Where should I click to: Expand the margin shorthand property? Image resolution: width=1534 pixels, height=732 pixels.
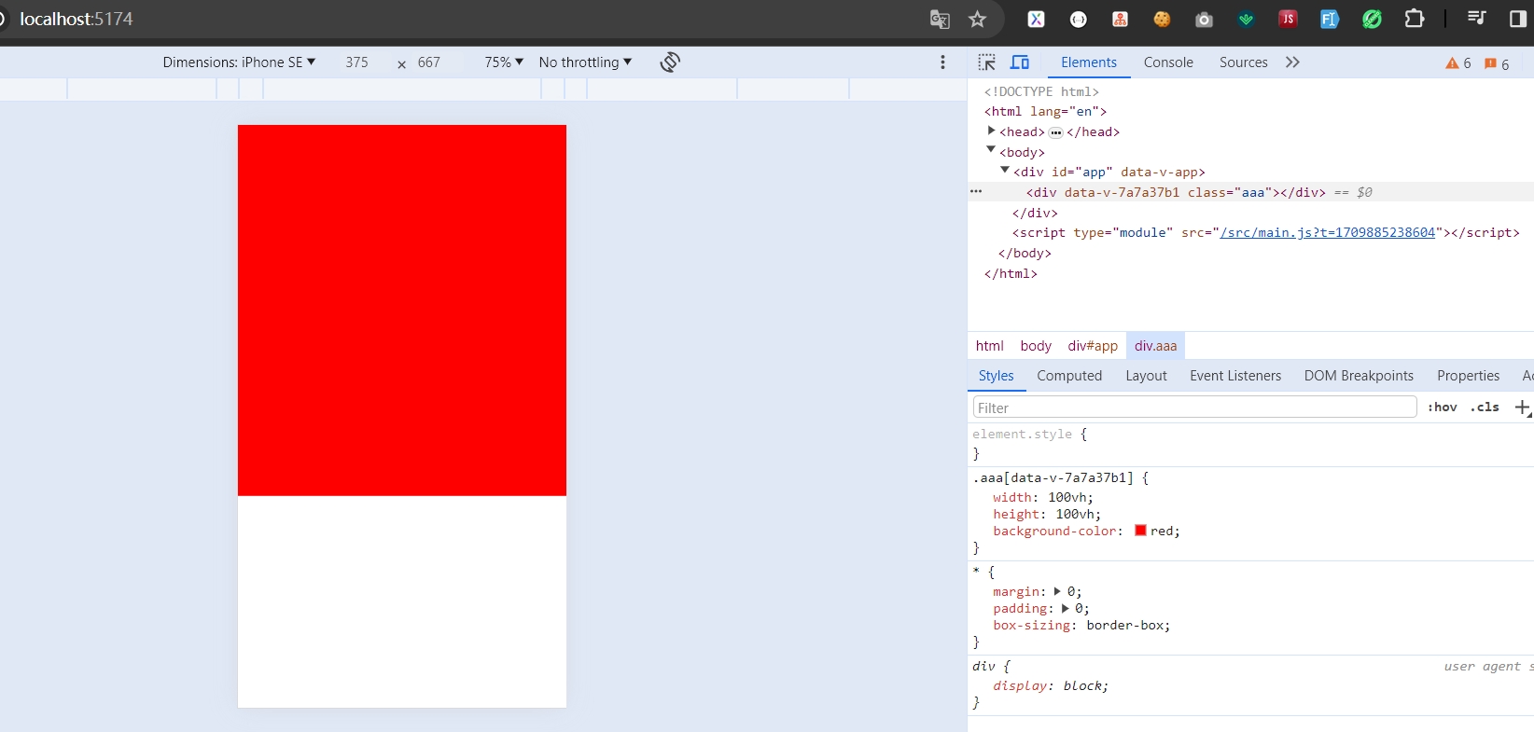[1057, 591]
